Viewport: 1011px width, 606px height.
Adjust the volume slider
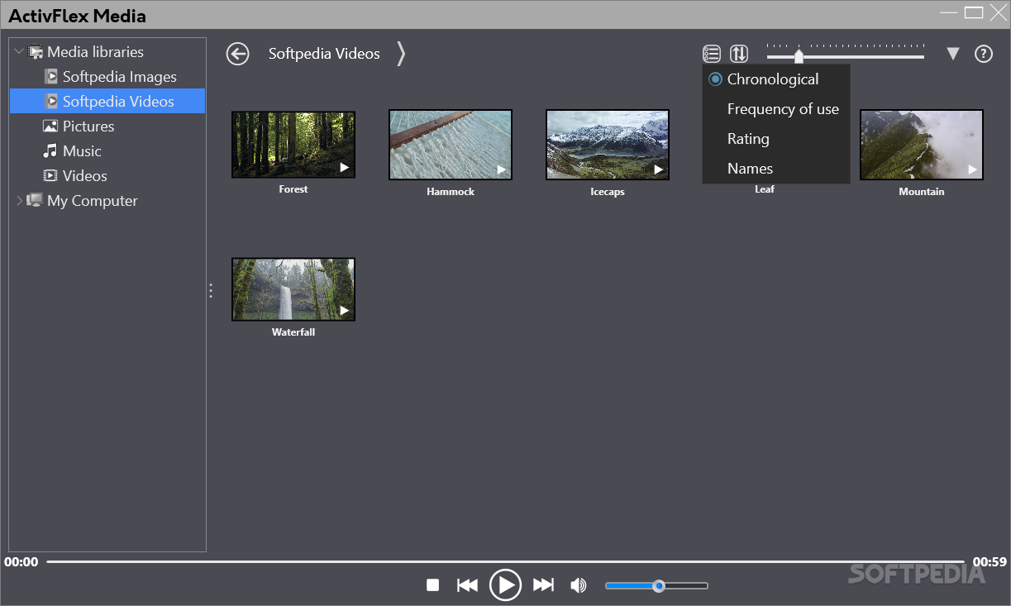click(x=656, y=586)
